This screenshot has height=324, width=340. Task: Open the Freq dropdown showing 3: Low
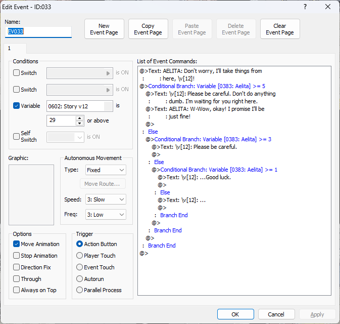[x=106, y=215]
